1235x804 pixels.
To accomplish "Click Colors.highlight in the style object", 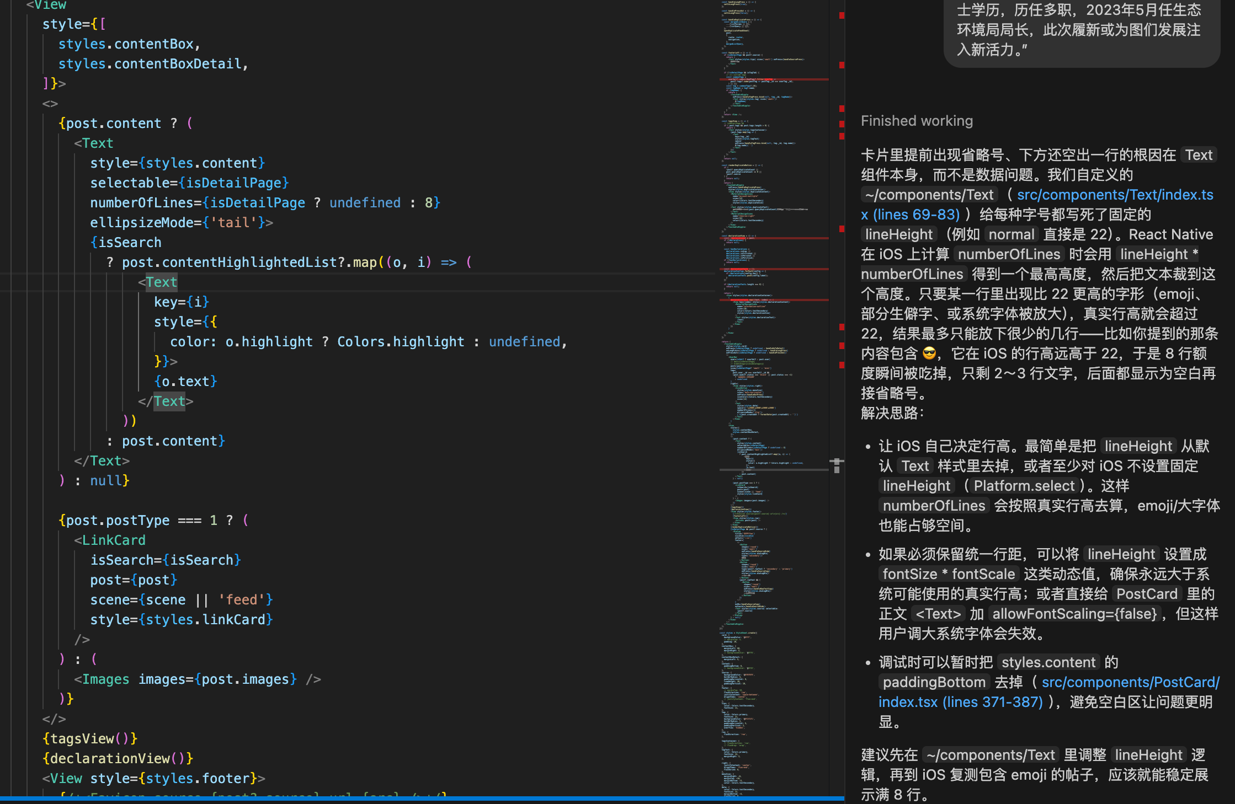I will point(401,342).
